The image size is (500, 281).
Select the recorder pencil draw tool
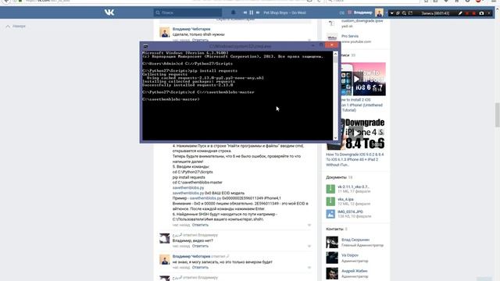(460, 13)
